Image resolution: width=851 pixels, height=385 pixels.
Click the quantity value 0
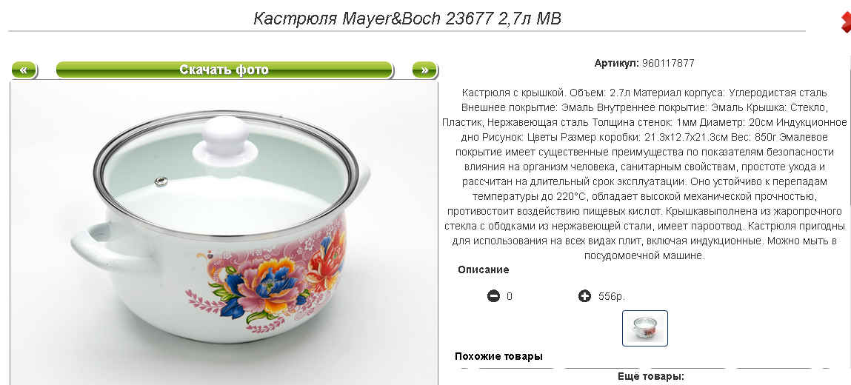[510, 297]
